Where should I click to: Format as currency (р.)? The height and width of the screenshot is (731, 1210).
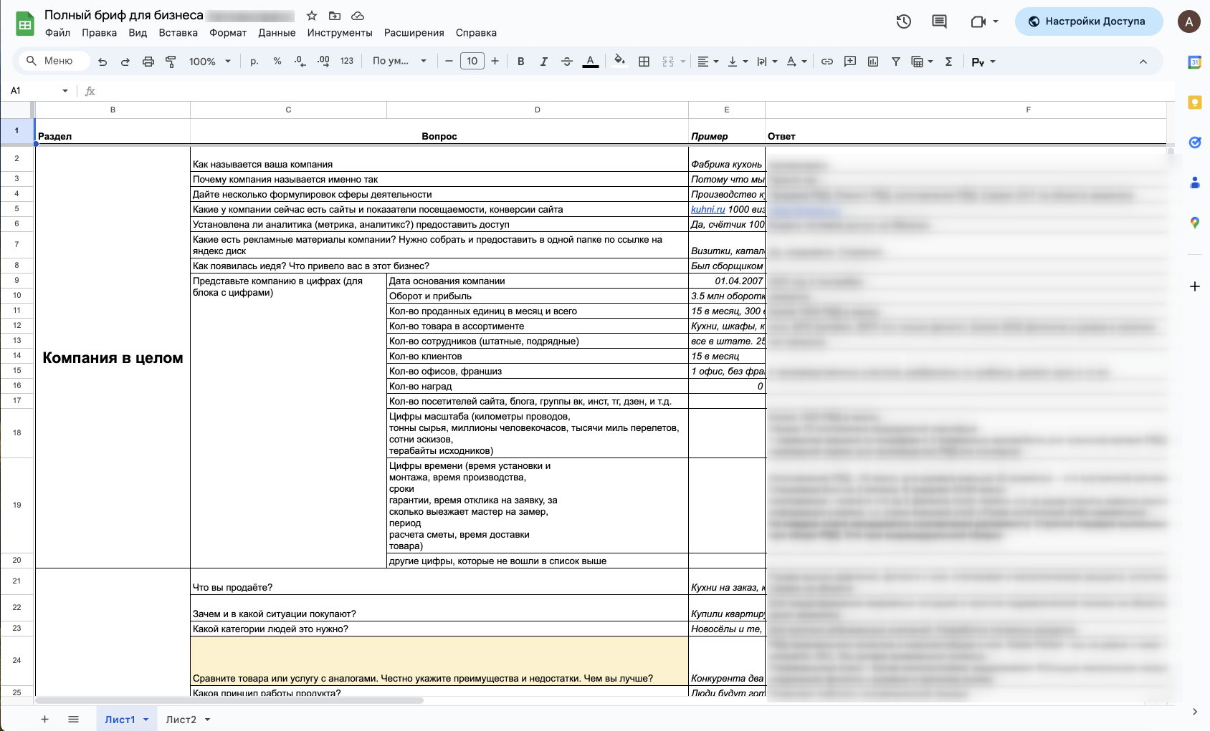point(254,62)
